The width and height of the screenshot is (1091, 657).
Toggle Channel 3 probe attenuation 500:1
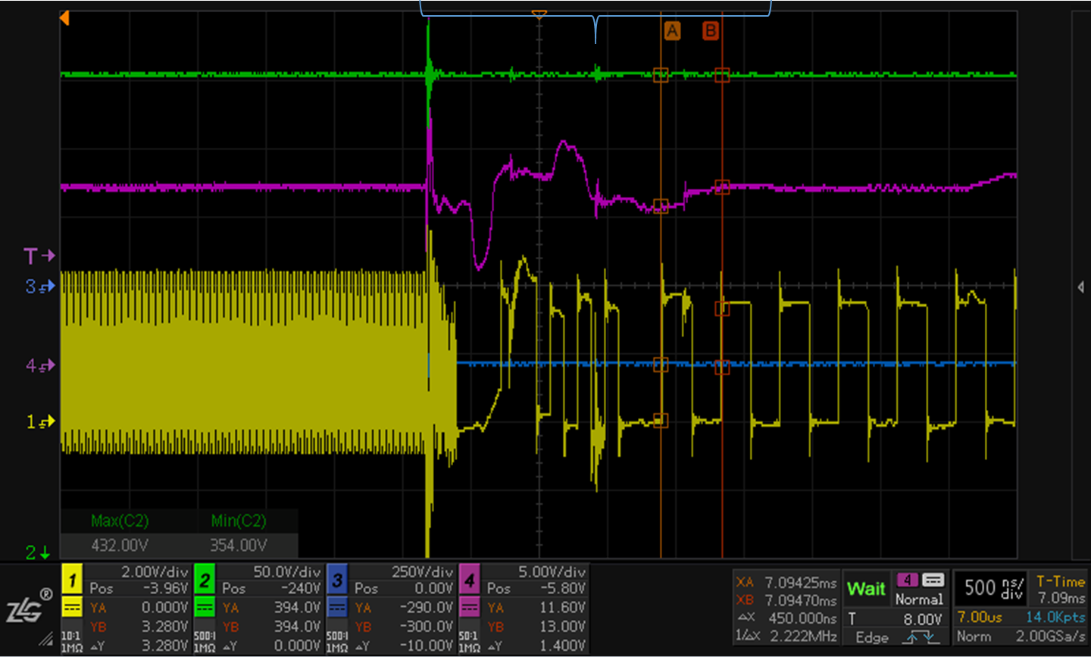(x=336, y=637)
